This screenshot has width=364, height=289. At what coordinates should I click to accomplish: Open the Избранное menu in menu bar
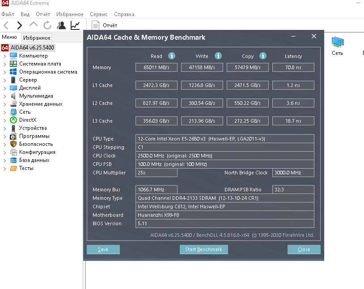click(x=70, y=14)
